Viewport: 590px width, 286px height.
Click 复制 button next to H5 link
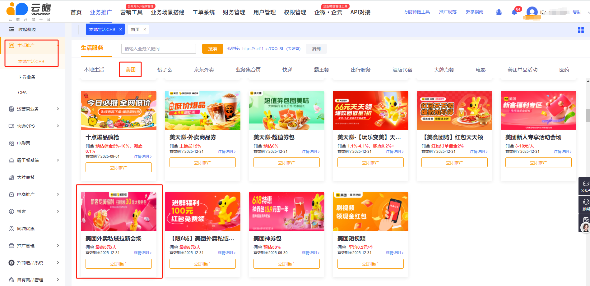coord(316,49)
